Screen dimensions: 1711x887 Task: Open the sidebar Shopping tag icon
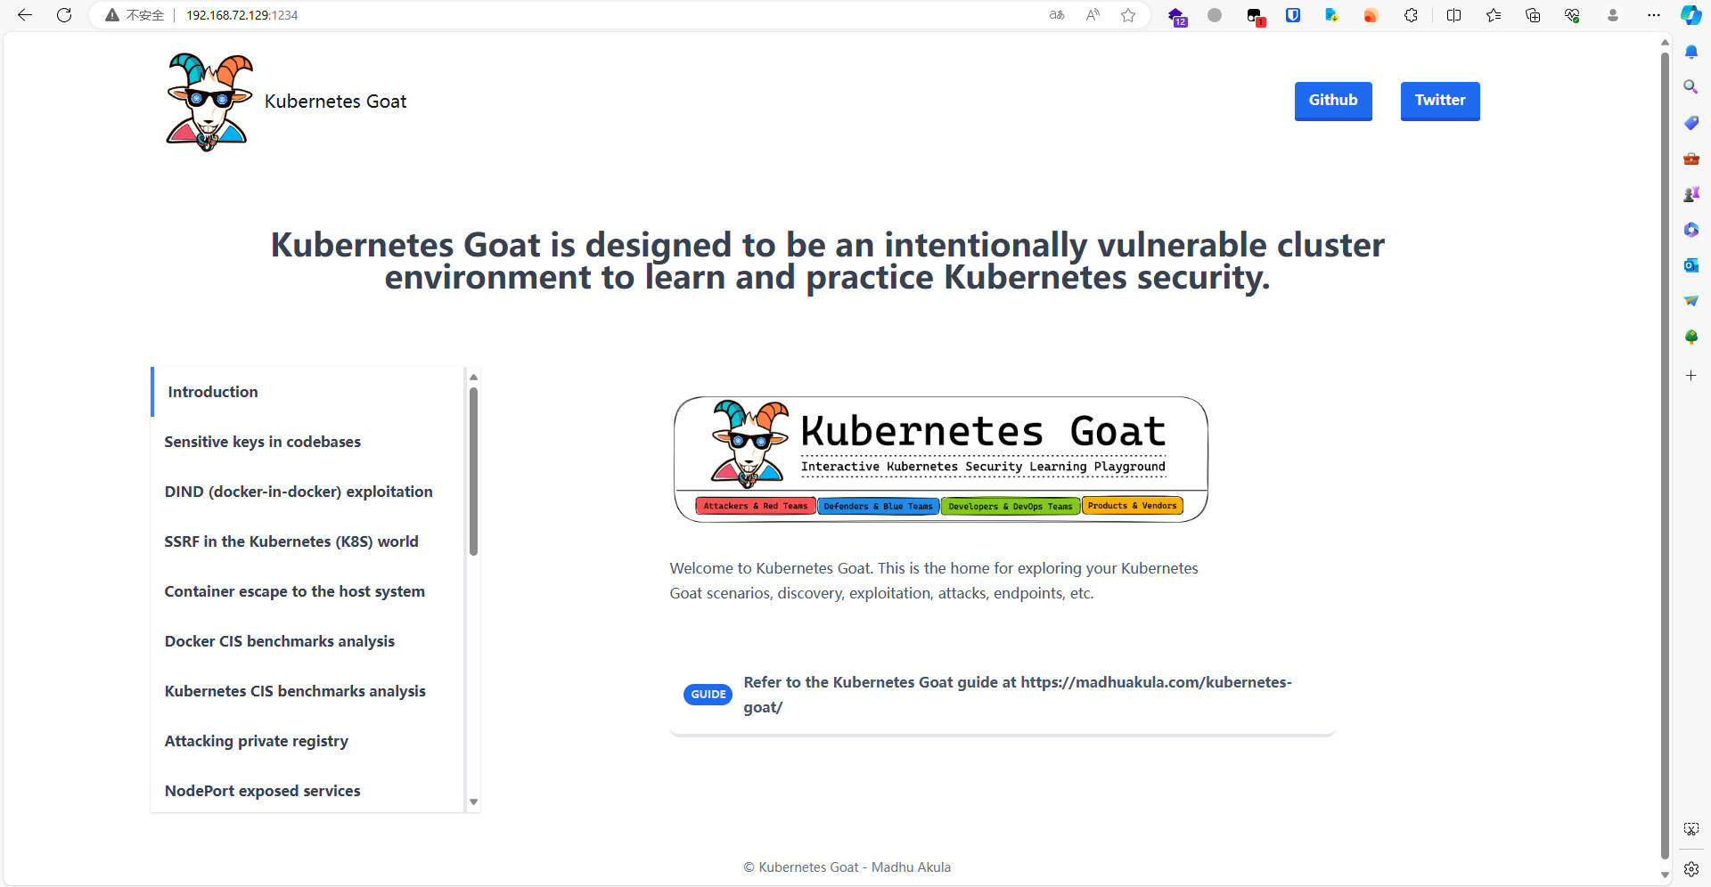1691,123
